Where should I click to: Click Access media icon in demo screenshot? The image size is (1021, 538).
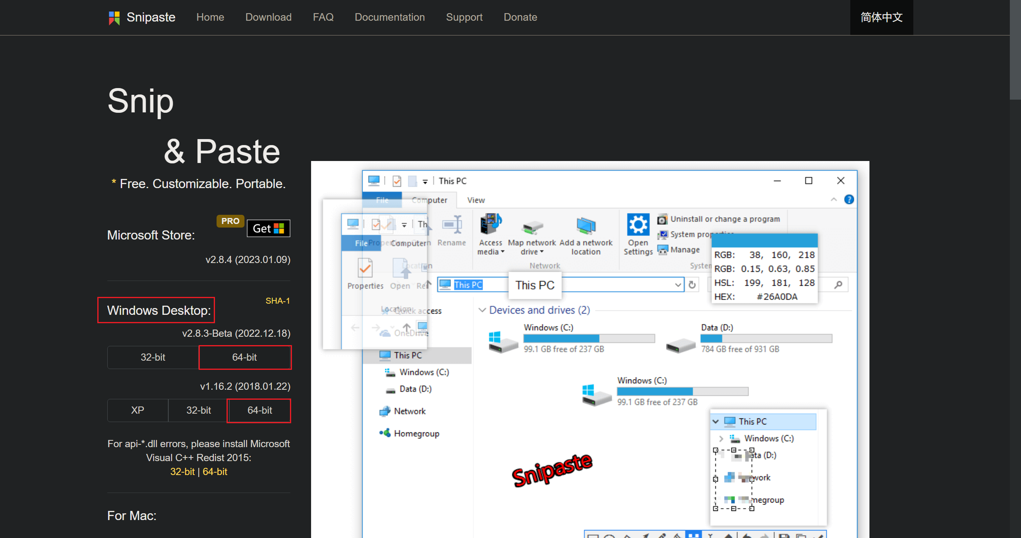pos(491,224)
